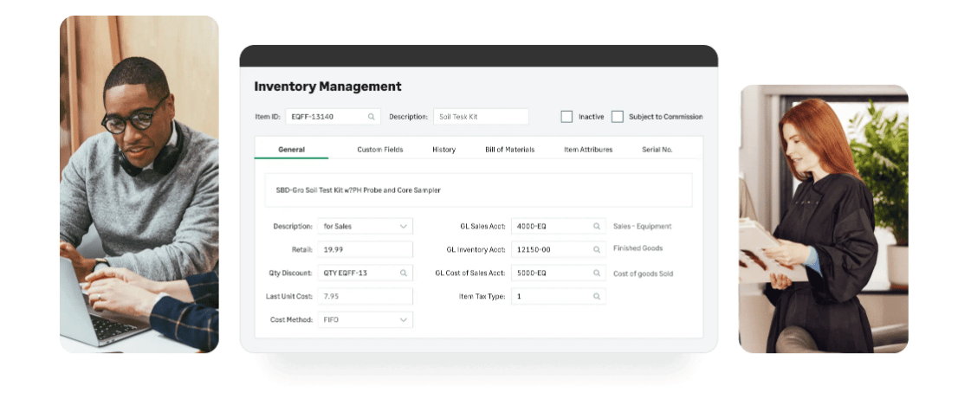
Task: Switch to the Custom Fields tab
Action: [x=380, y=150]
